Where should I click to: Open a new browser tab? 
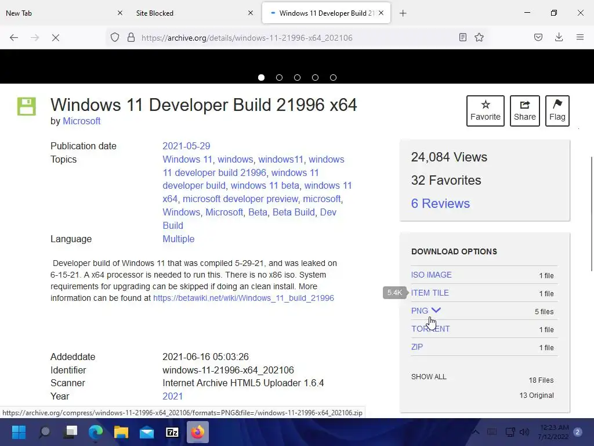click(403, 13)
